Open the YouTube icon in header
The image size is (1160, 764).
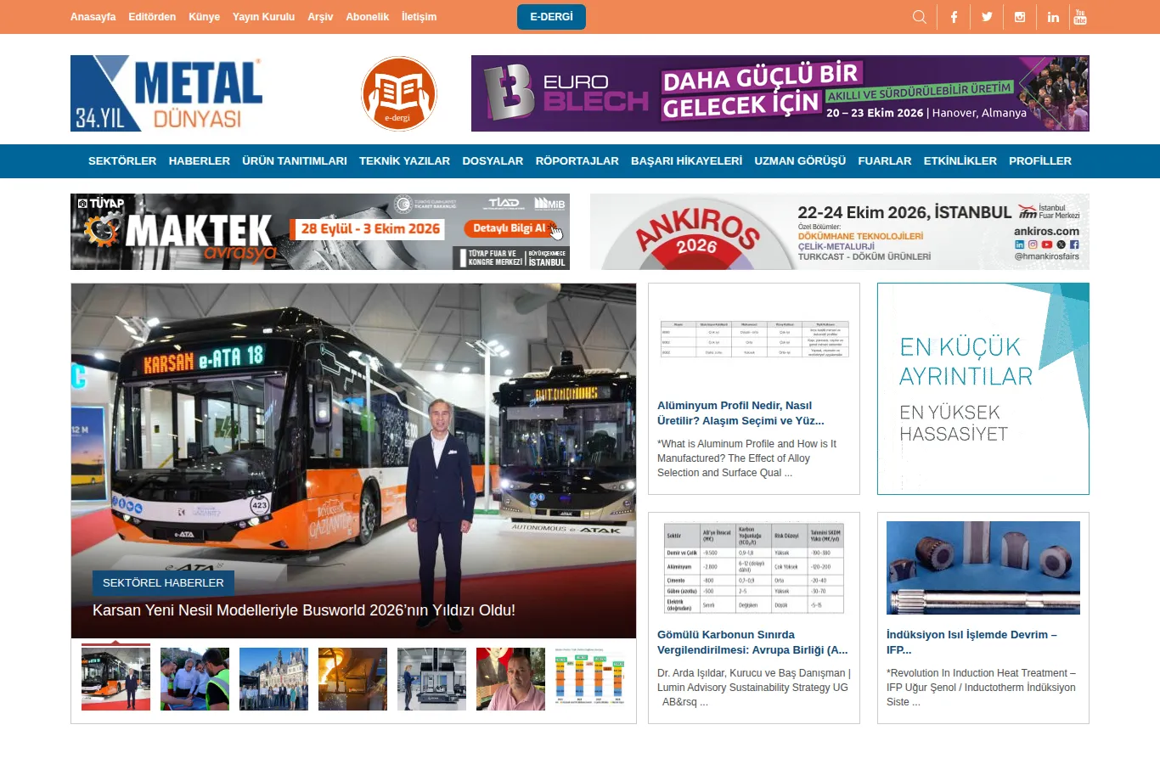(x=1080, y=17)
